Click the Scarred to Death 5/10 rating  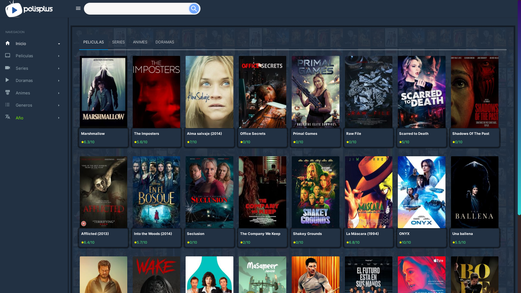tap(404, 142)
